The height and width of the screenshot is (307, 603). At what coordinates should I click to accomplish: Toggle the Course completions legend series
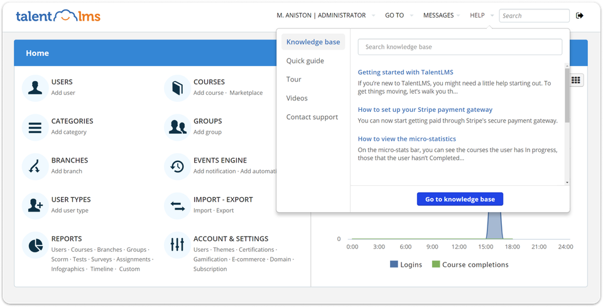[470, 264]
